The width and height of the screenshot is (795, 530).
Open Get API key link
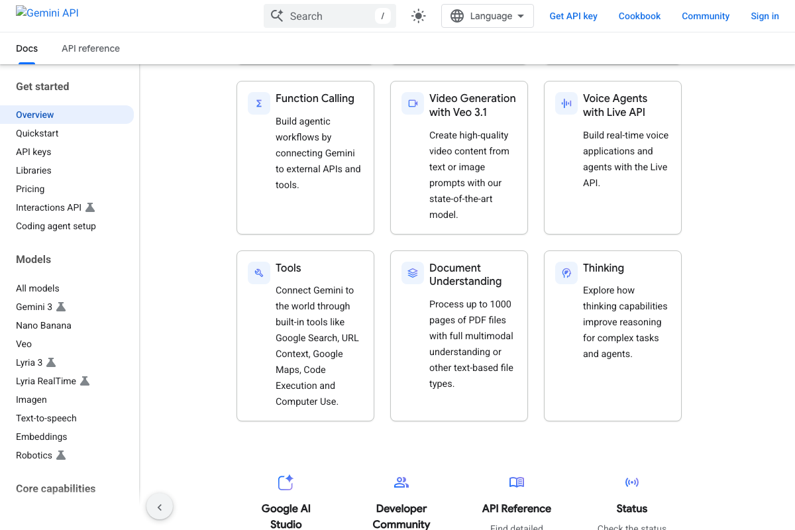573,16
